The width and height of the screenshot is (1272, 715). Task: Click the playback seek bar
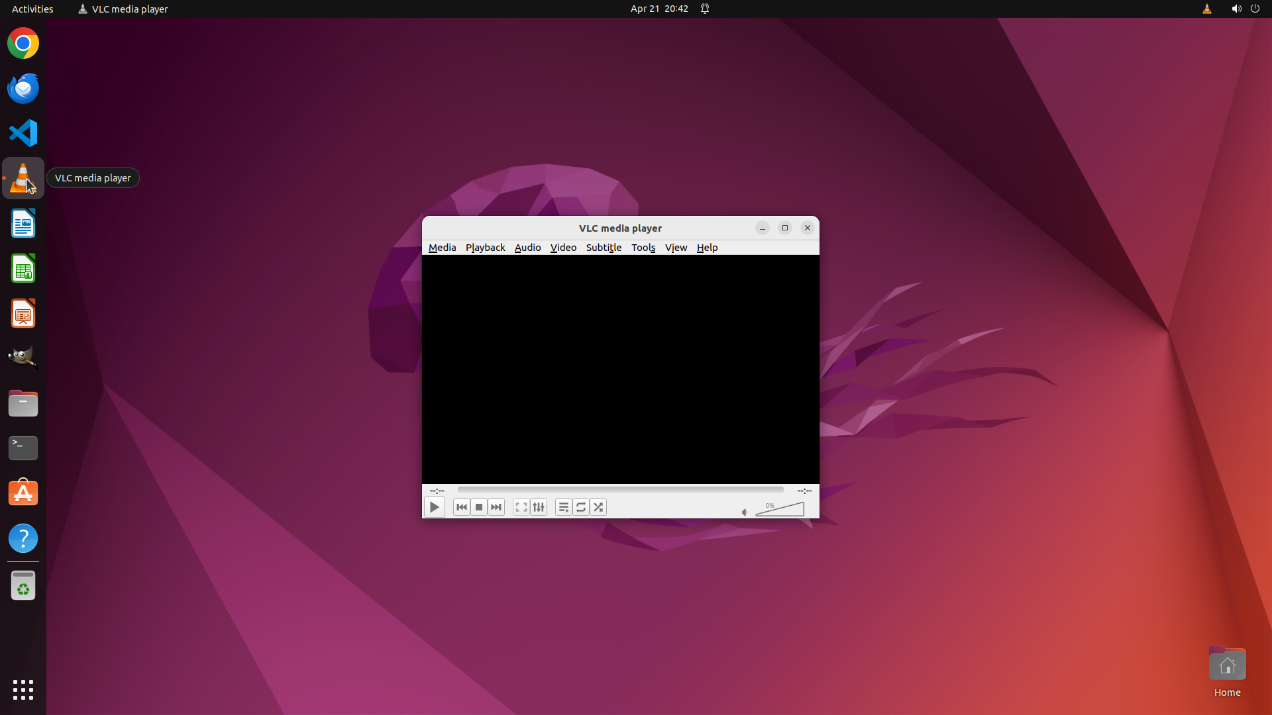point(620,490)
